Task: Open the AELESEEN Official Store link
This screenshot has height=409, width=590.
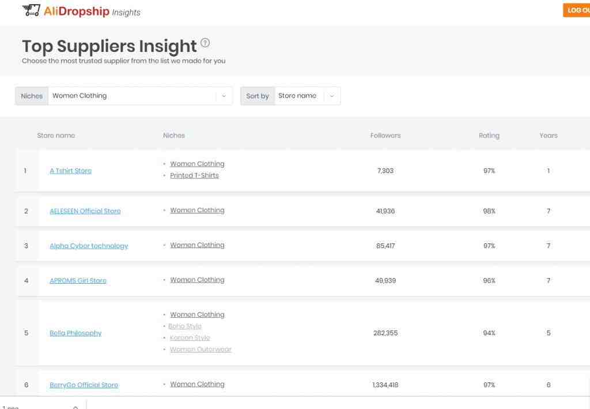Action: 85,211
